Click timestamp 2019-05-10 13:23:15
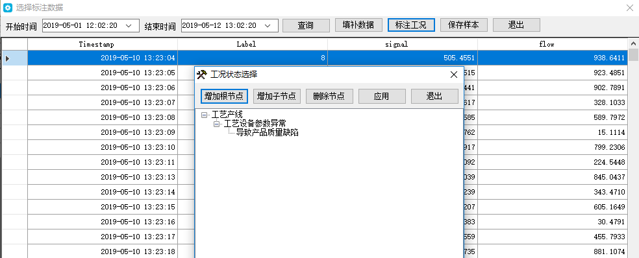Screen dimensions: 639x258 (138, 207)
